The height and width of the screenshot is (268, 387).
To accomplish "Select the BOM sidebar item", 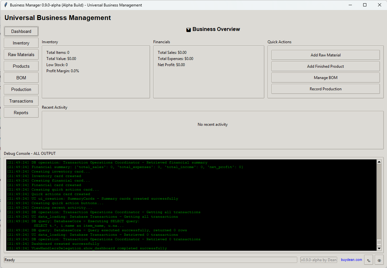I will point(21,78).
